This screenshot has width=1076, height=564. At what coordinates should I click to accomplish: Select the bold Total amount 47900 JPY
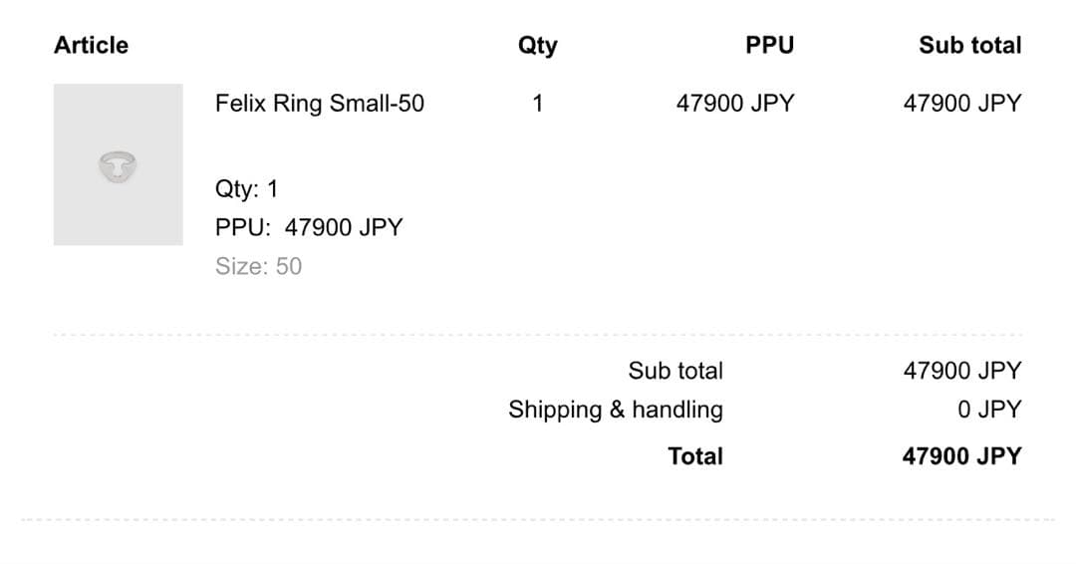pos(961,456)
